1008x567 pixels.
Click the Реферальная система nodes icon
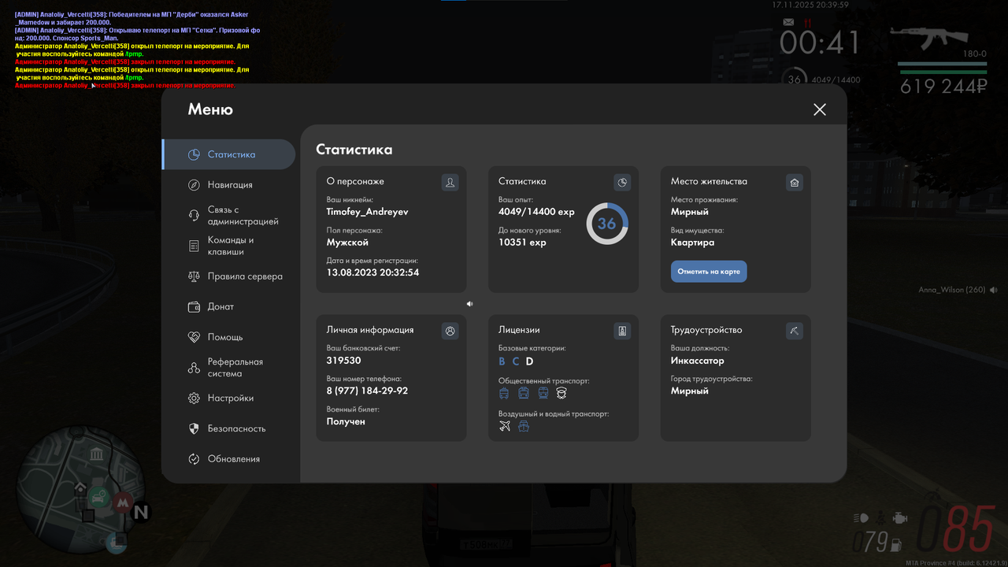[194, 368]
